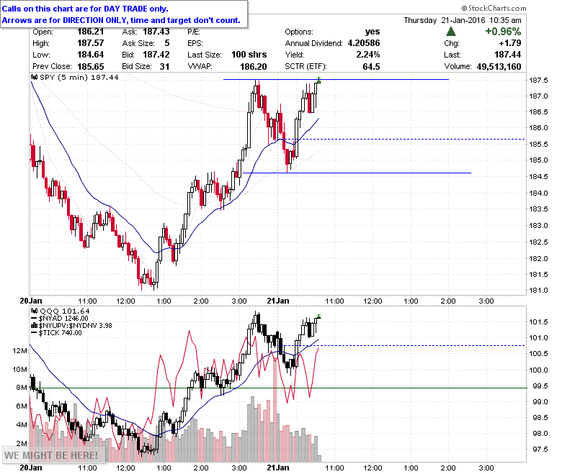
Task: Click the StockCharts.com copyright label
Action: pyautogui.click(x=494, y=8)
